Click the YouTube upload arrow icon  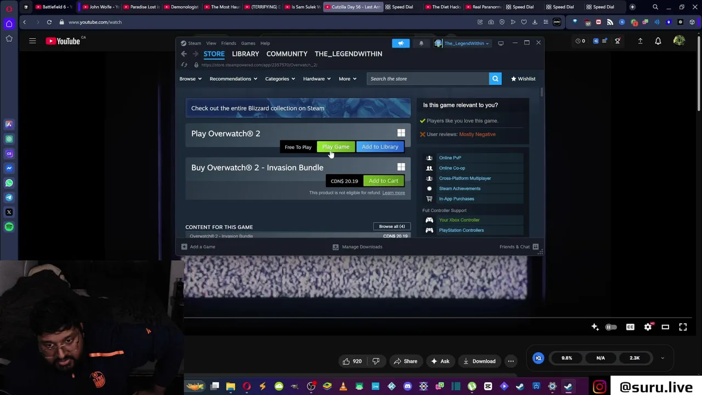pos(640,41)
